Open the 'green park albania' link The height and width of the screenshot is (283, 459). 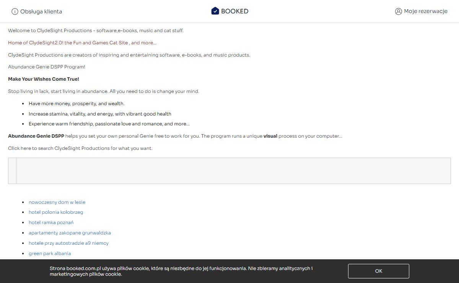click(x=50, y=254)
